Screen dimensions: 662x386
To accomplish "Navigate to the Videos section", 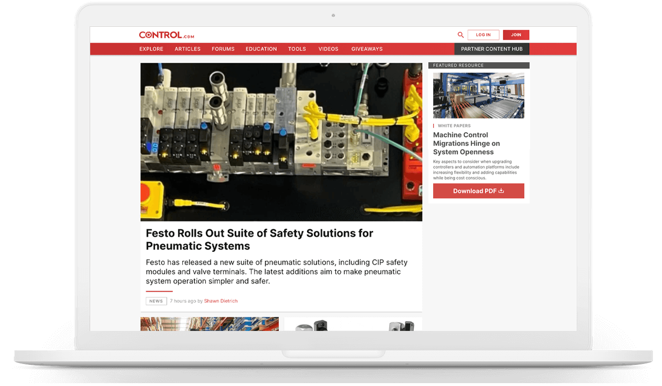I will (328, 49).
